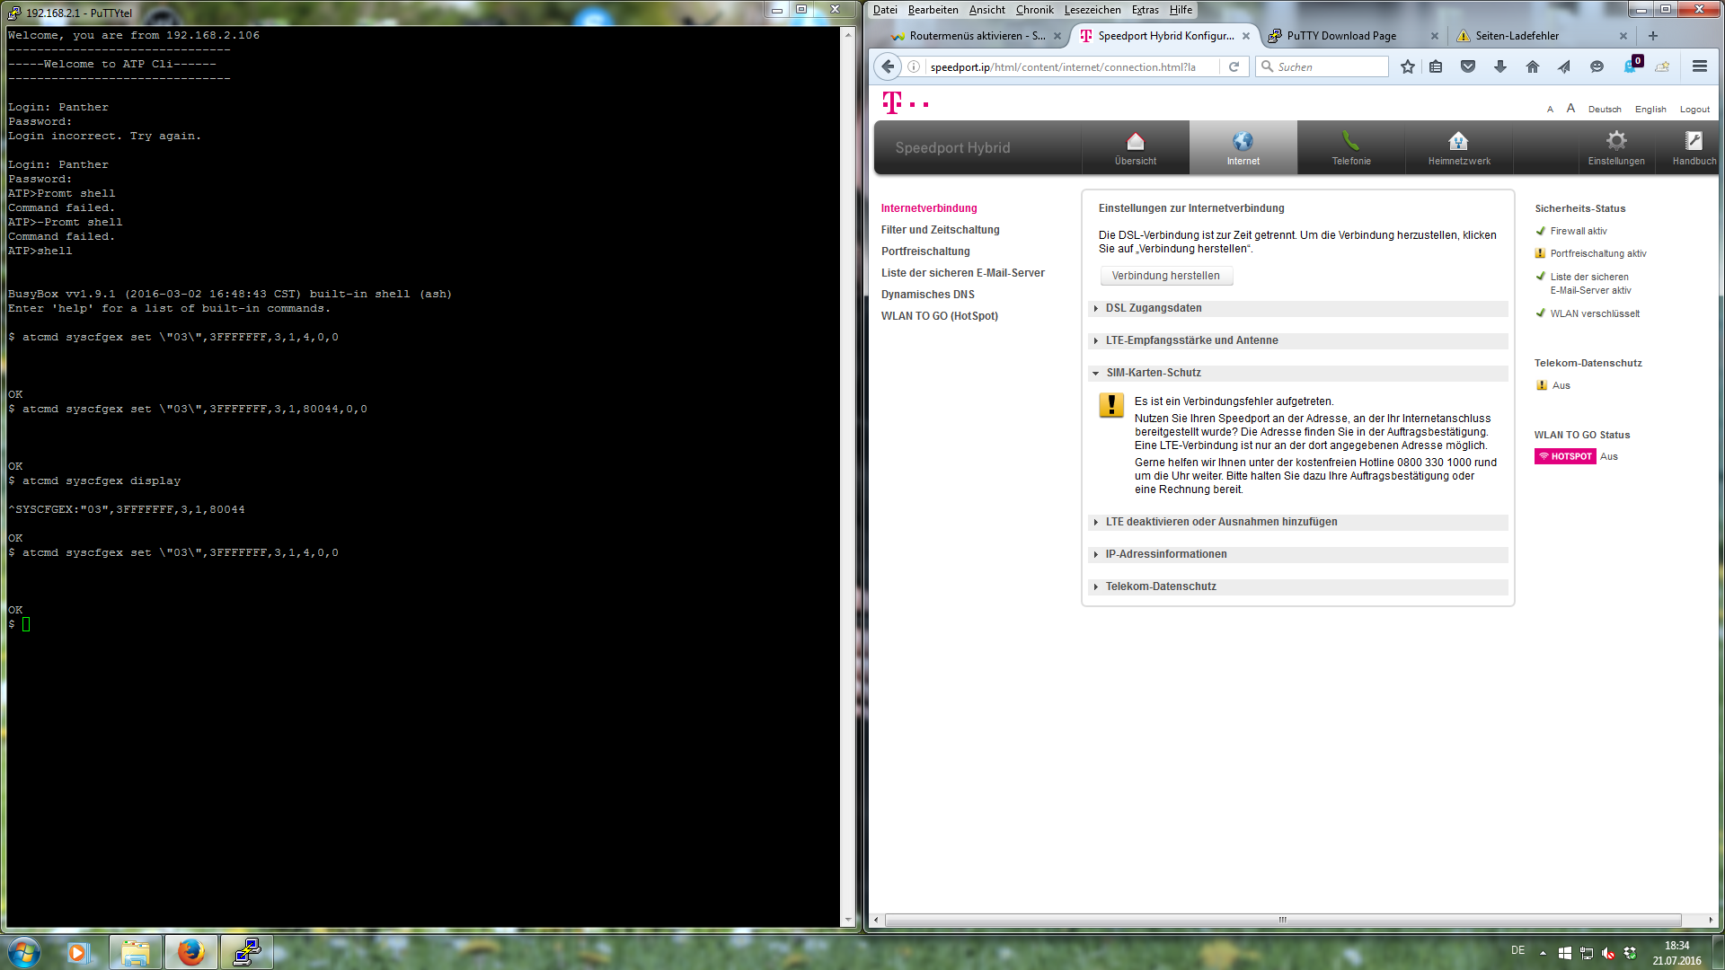Image resolution: width=1725 pixels, height=970 pixels.
Task: Click DE language indicator in taskbar
Action: click(1517, 950)
